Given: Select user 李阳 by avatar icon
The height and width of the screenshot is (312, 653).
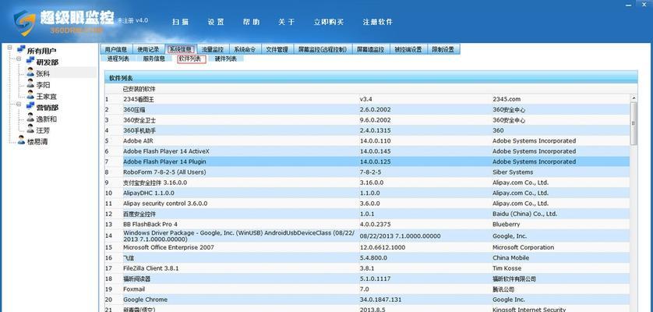Looking at the screenshot, I should point(30,83).
